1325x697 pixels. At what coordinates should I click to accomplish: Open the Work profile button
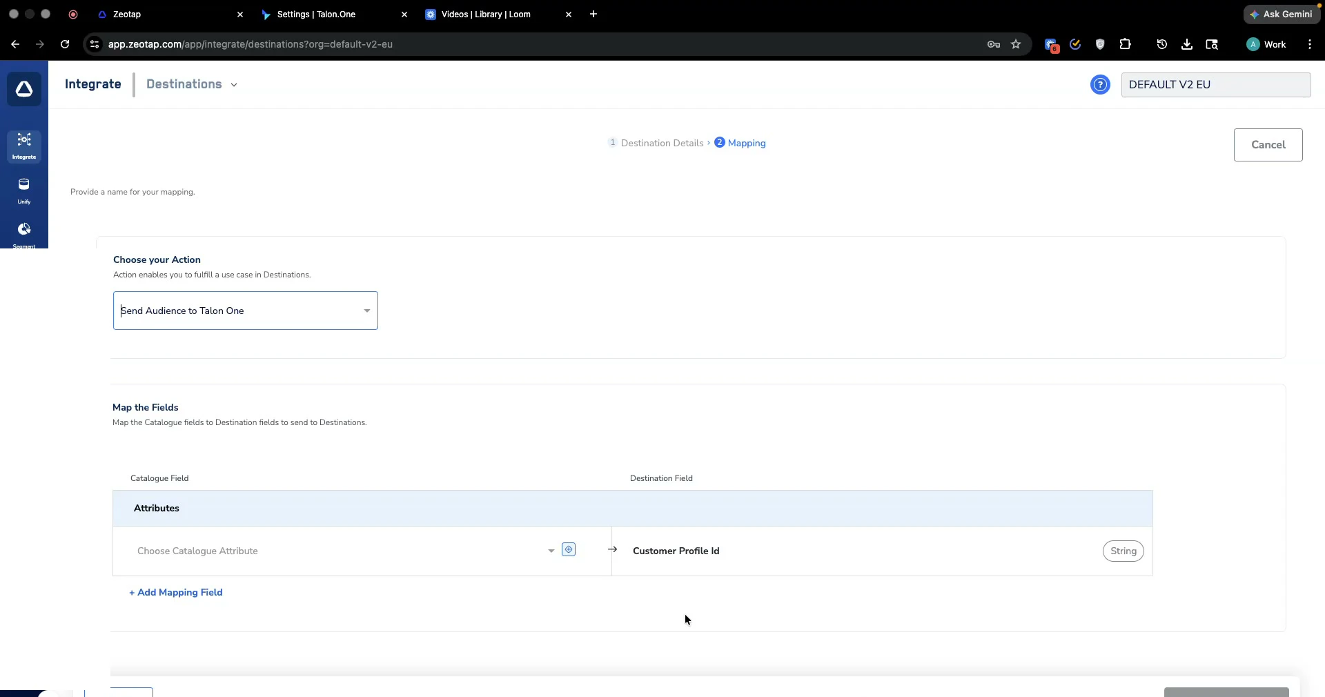(1266, 44)
